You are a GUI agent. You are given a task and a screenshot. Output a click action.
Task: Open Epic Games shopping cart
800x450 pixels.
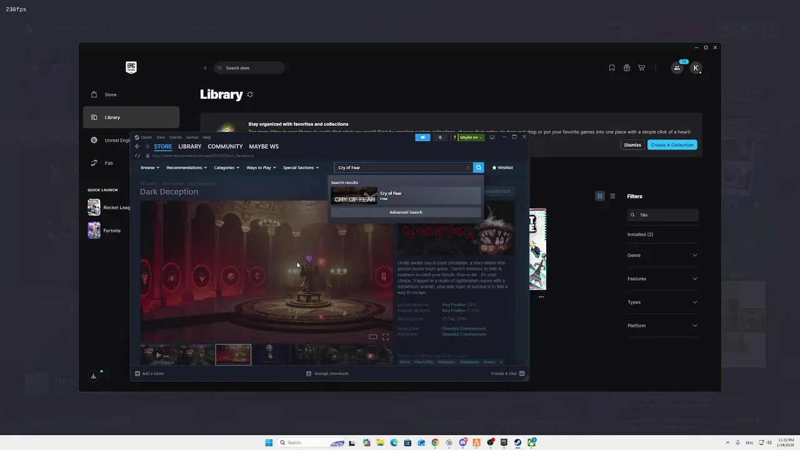642,68
